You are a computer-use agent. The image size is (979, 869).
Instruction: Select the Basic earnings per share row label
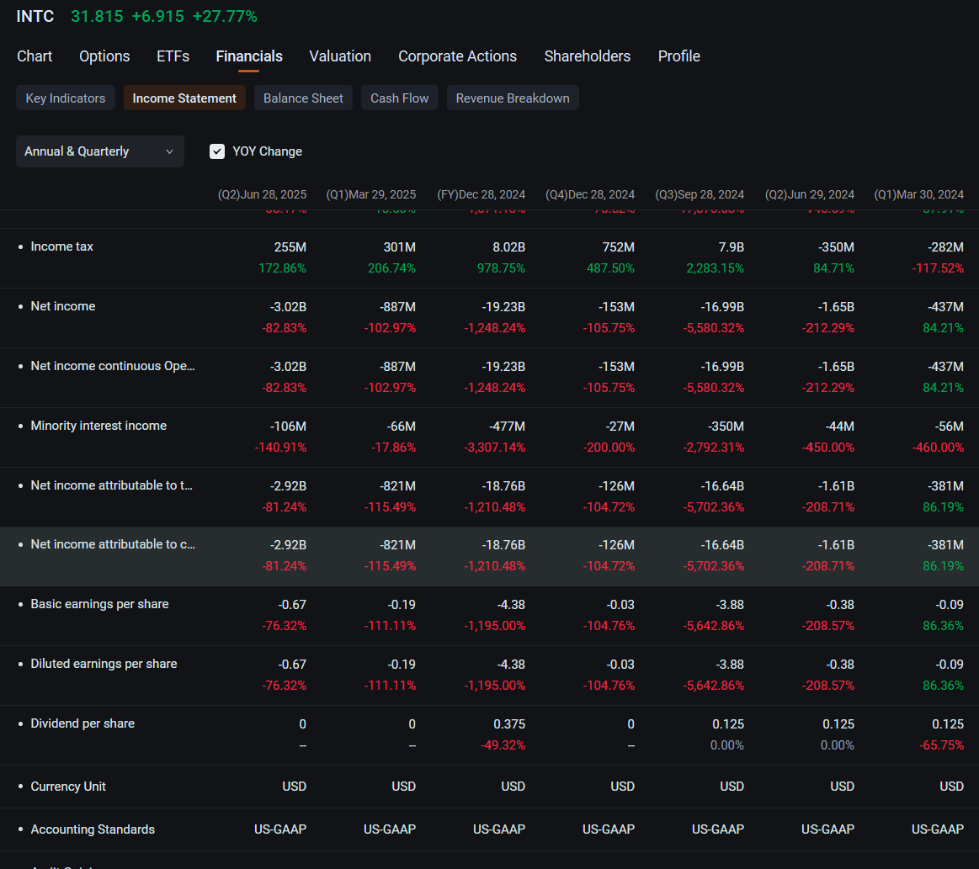coord(100,604)
